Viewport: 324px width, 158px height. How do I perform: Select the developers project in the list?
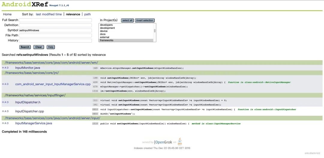point(126,25)
